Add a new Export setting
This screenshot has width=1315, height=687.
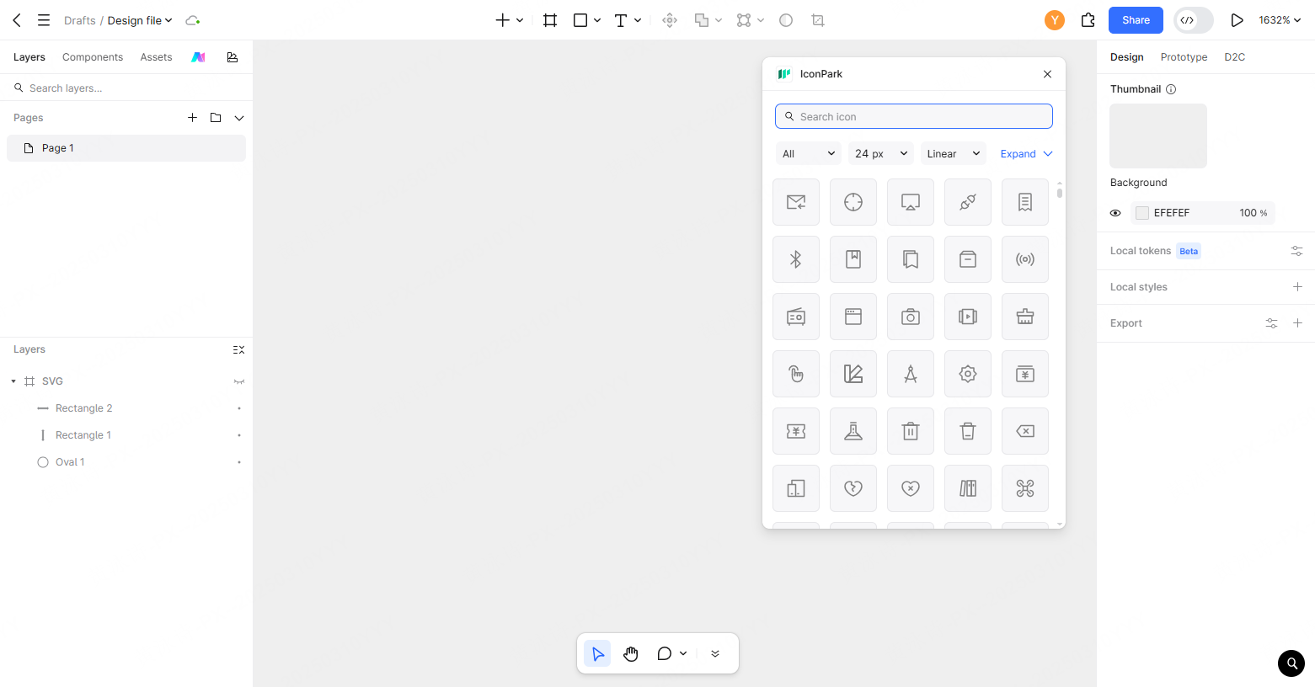(x=1297, y=323)
